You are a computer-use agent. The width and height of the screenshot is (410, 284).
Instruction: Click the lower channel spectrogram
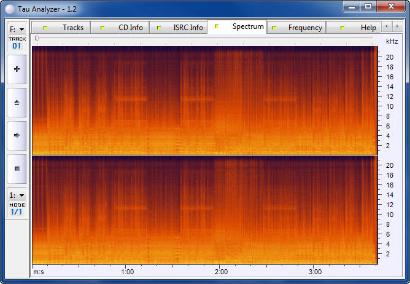tap(204, 210)
